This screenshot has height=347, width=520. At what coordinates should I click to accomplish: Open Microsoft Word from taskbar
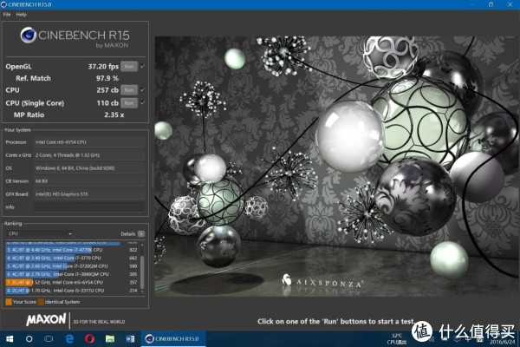(130, 338)
